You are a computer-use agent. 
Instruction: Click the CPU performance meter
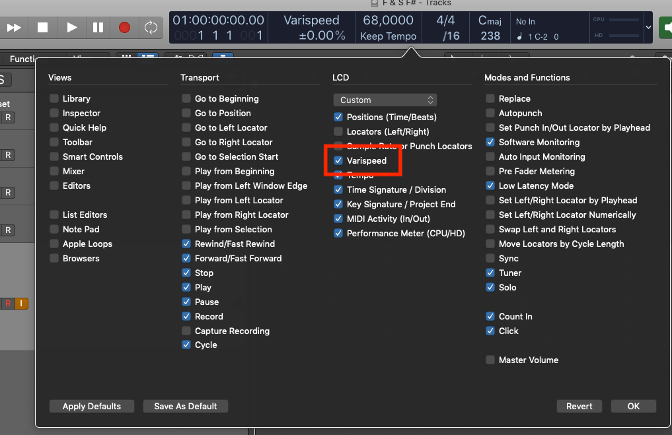click(x=616, y=20)
